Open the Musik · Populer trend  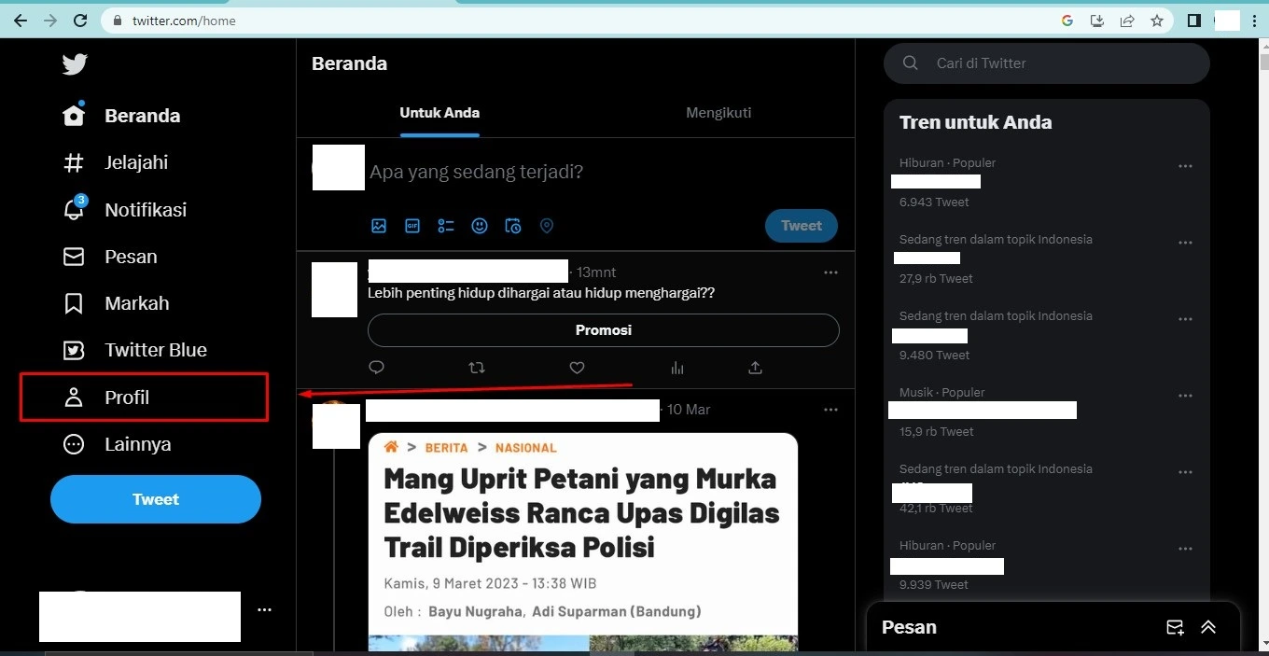click(x=1047, y=412)
